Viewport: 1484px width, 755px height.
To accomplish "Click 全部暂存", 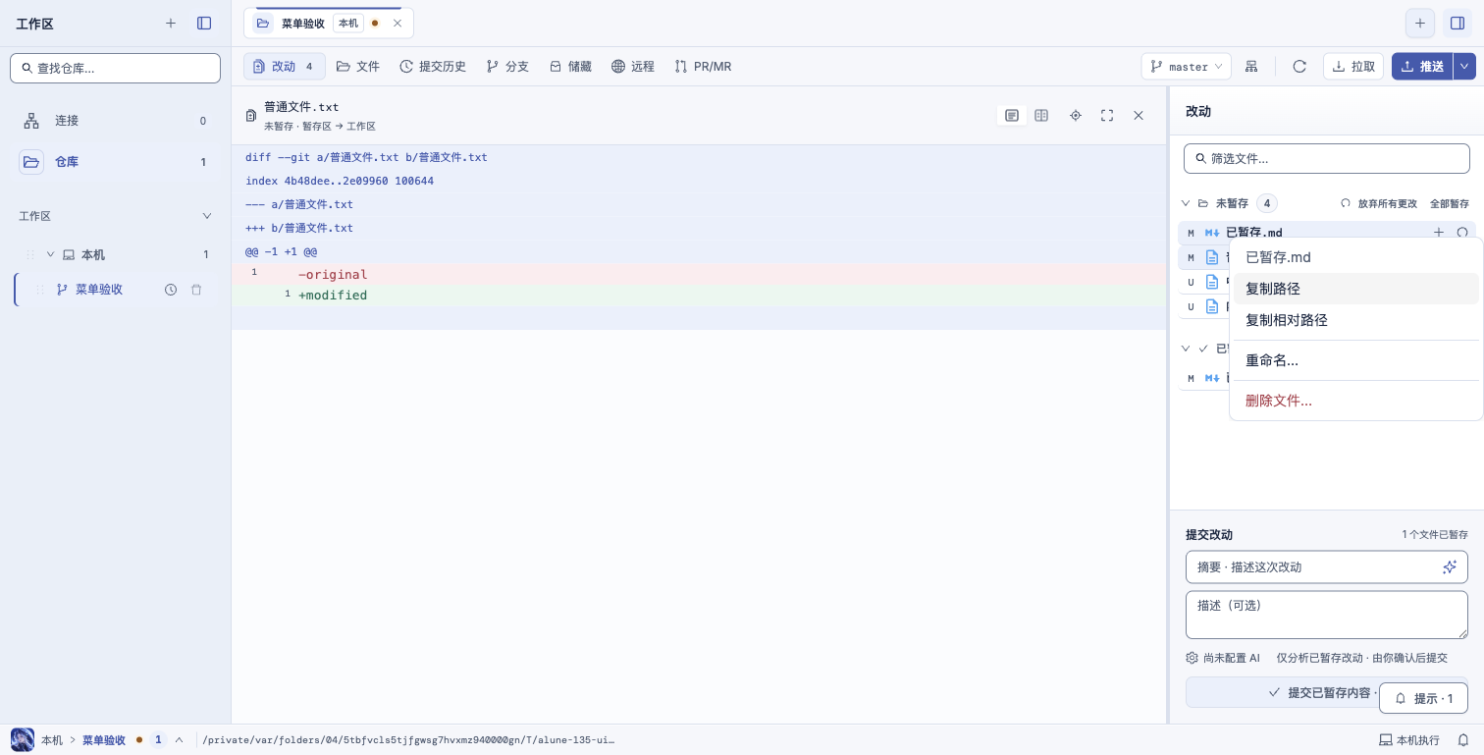I will [1450, 203].
